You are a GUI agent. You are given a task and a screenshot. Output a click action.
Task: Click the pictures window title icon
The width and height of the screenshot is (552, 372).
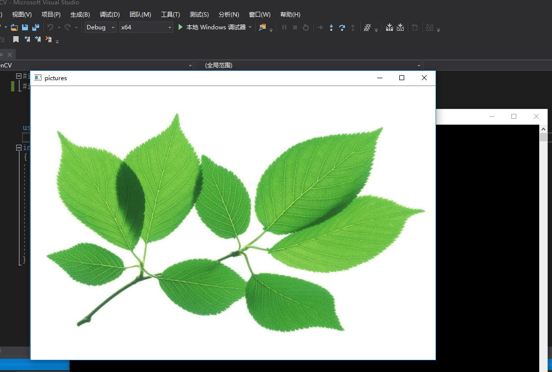click(x=38, y=78)
